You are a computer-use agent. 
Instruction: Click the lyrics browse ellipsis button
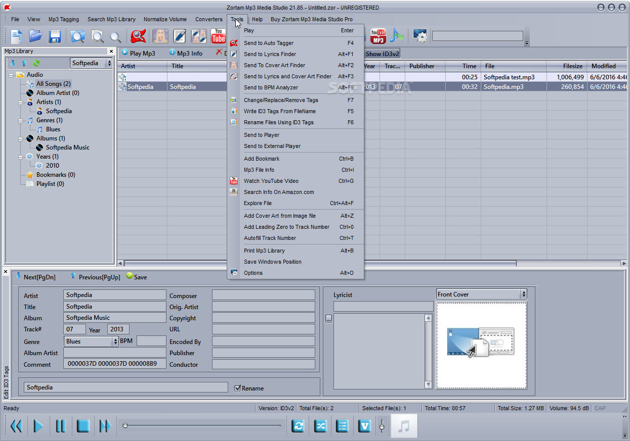pos(328,319)
